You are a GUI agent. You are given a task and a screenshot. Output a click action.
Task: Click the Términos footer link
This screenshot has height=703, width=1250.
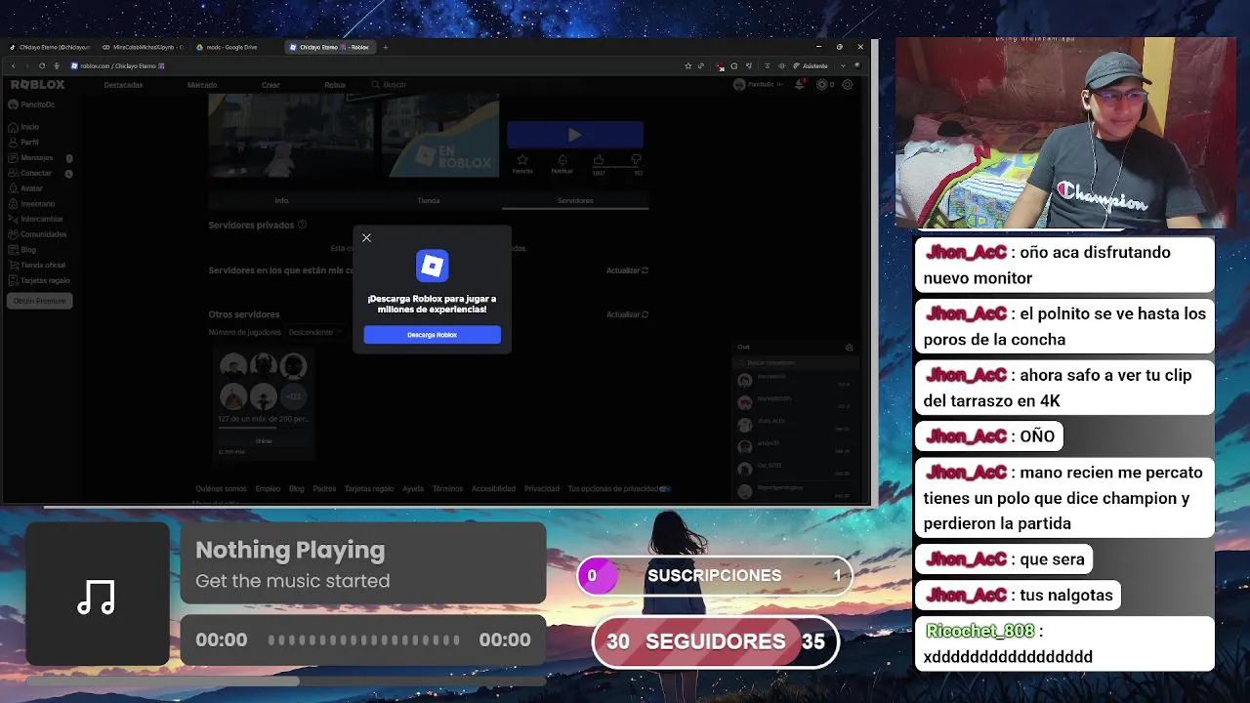(447, 488)
